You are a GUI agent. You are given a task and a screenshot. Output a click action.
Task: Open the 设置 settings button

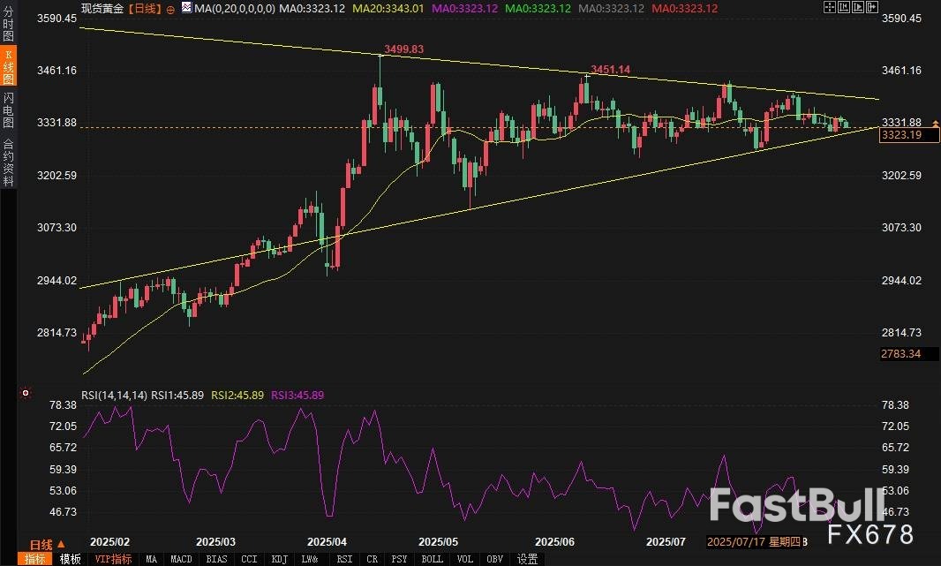[527, 559]
